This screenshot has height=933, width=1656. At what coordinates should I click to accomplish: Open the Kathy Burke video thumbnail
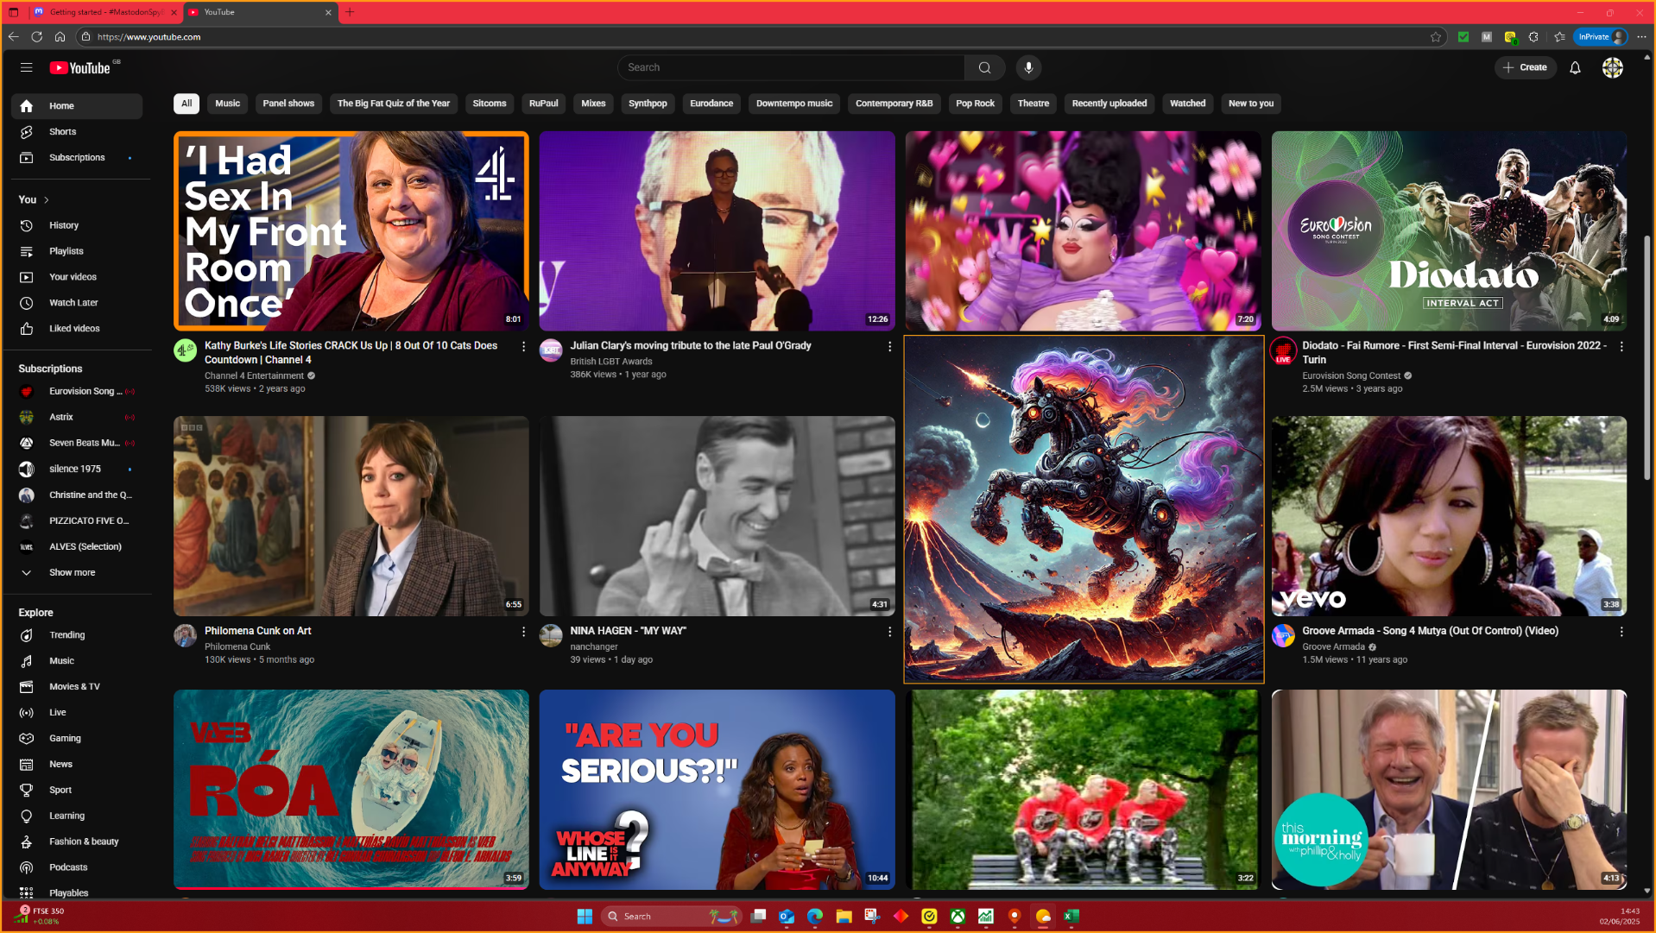pos(351,231)
